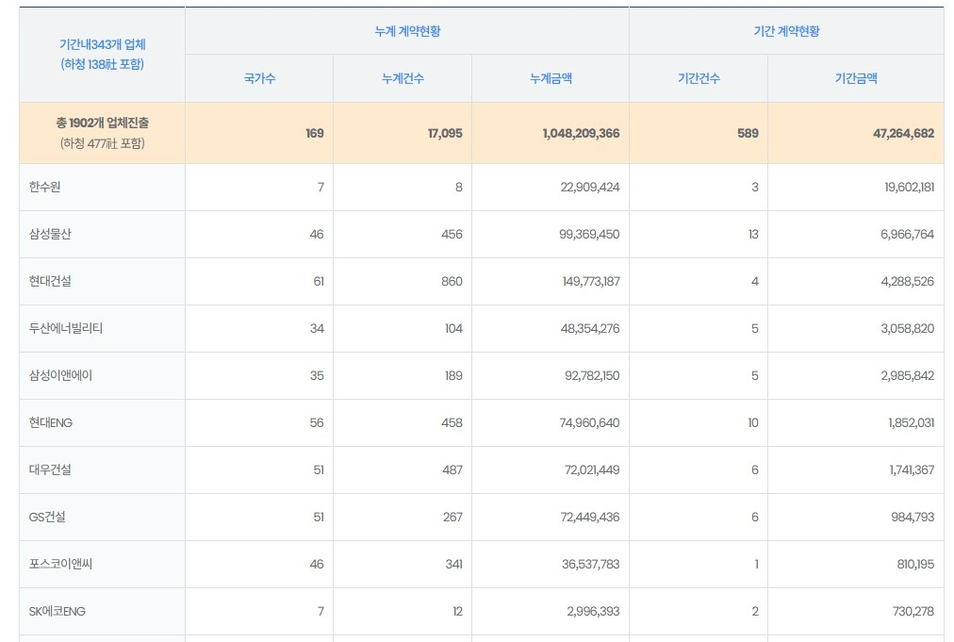Select the 기간금액 column header
This screenshot has width=954, height=642.
click(855, 78)
